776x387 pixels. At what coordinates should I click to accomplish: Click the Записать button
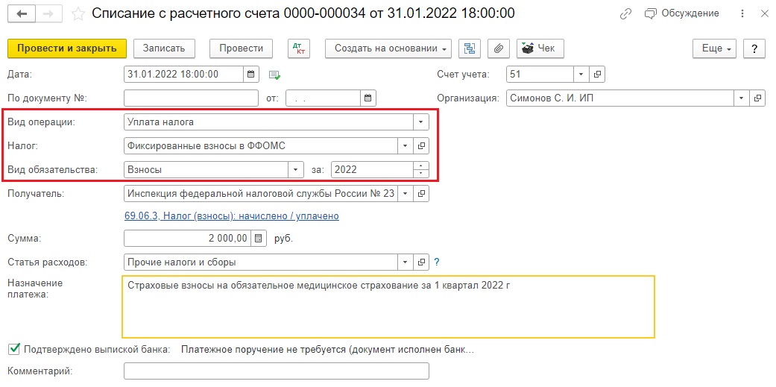(164, 48)
